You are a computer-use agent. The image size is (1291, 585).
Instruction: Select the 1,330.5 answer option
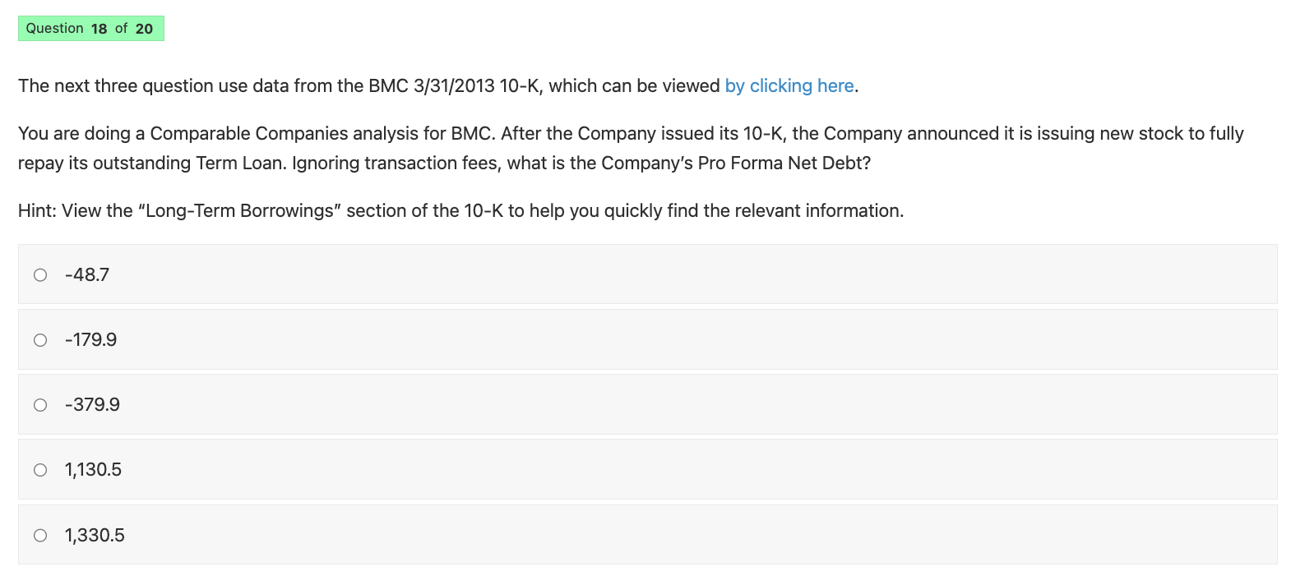coord(95,534)
